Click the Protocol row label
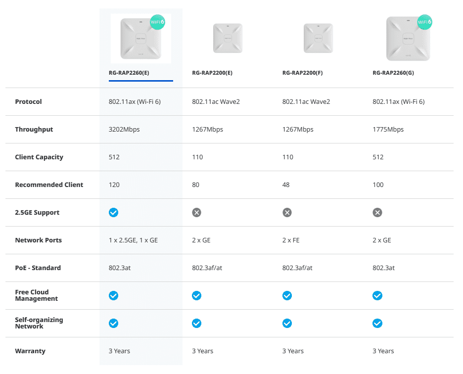Viewport: 463px width, 374px height. [28, 101]
